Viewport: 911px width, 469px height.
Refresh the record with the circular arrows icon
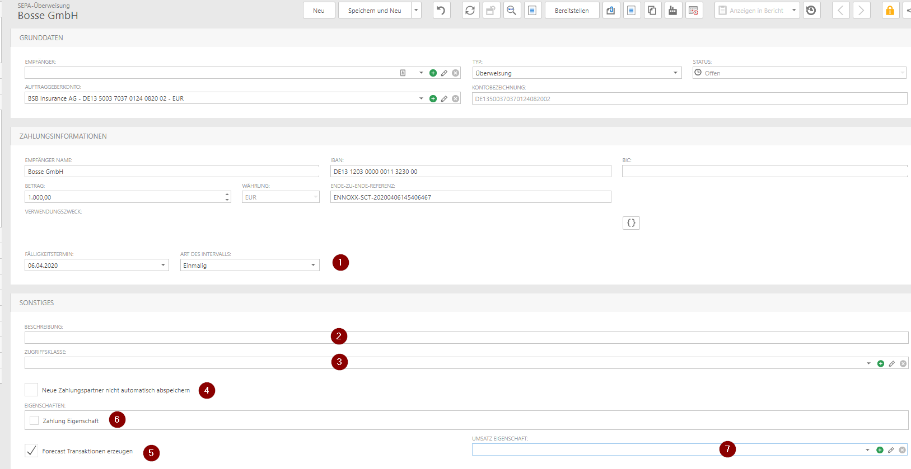470,11
